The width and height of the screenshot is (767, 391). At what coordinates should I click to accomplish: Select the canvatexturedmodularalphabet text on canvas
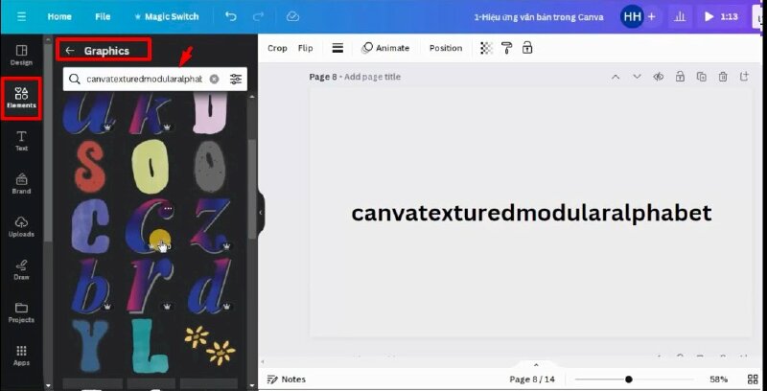coord(531,214)
